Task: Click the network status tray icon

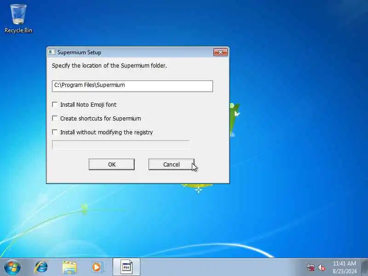Action: 310,267
